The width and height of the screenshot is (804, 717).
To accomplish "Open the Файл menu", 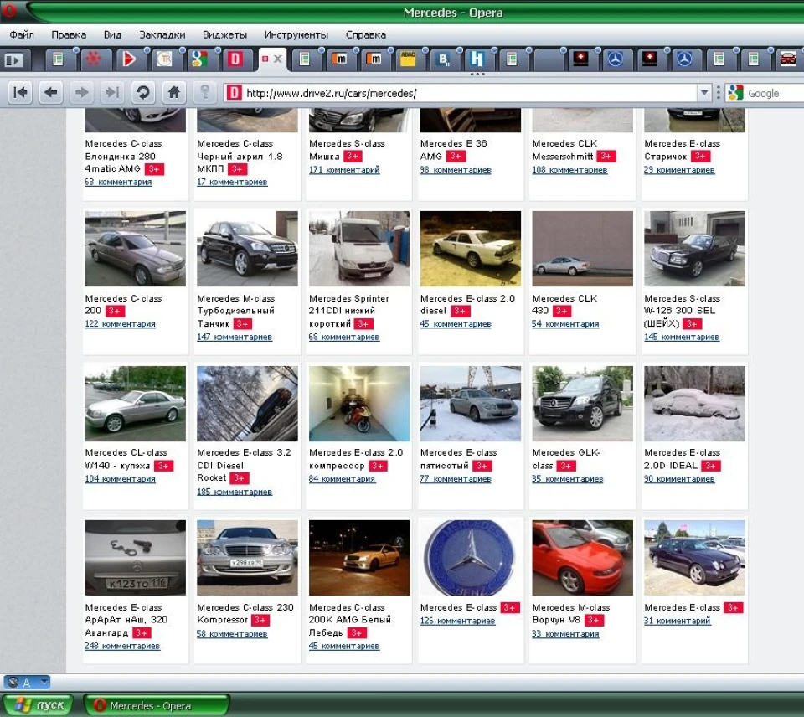I will (22, 35).
